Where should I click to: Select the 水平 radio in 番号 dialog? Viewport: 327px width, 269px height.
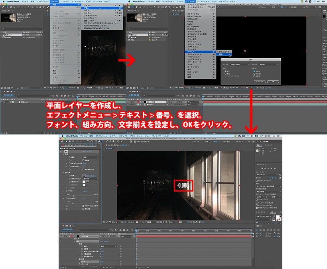tap(225, 71)
